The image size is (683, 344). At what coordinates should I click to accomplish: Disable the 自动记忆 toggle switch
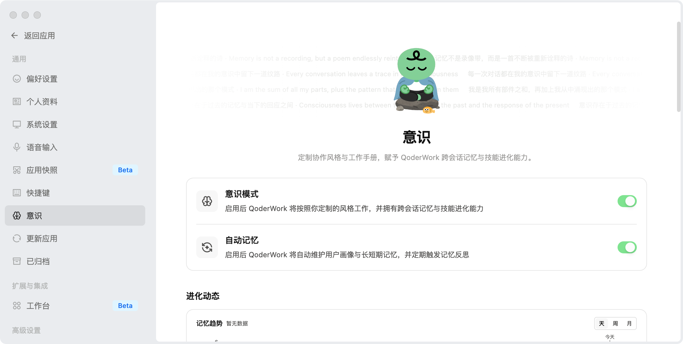click(x=627, y=247)
